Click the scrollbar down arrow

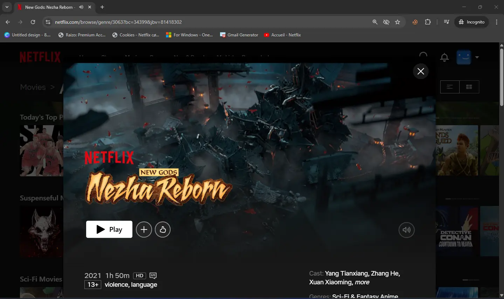pyautogui.click(x=502, y=296)
